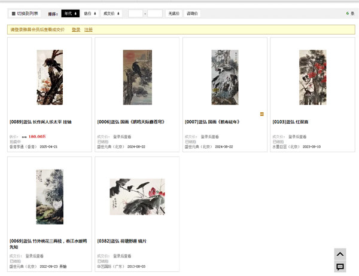Viewport: 359px width, 276px height.
Task: Sort by 估价 (estimate)
Action: pos(90,14)
